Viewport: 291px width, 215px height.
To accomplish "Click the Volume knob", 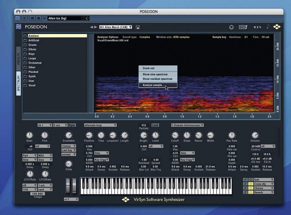I will [255, 135].
